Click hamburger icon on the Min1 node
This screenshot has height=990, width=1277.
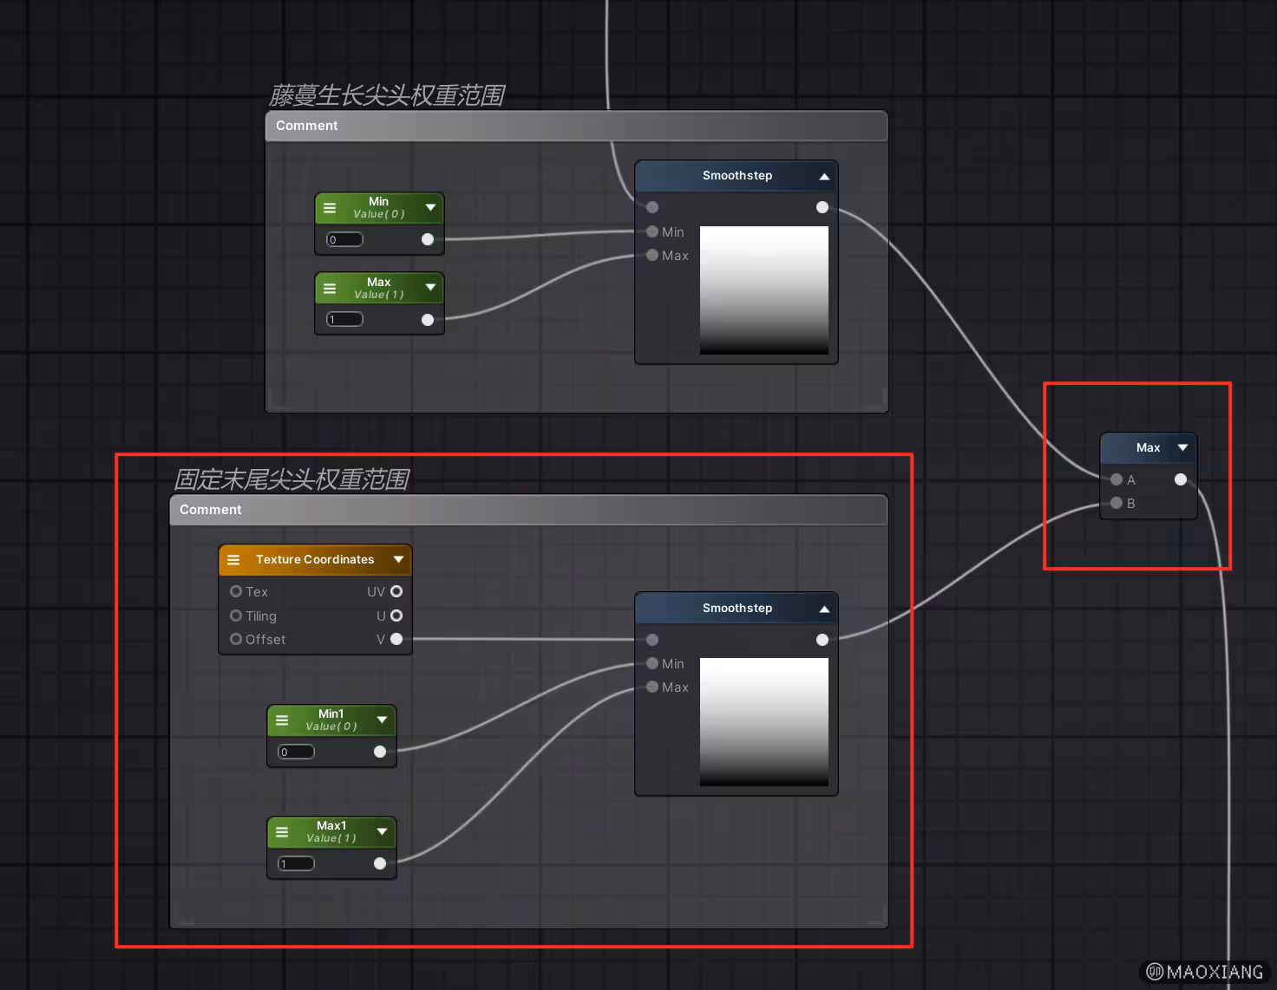coord(282,720)
